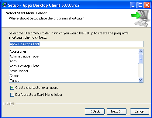Enable Don't create a Start Menu folder

coord(12,95)
